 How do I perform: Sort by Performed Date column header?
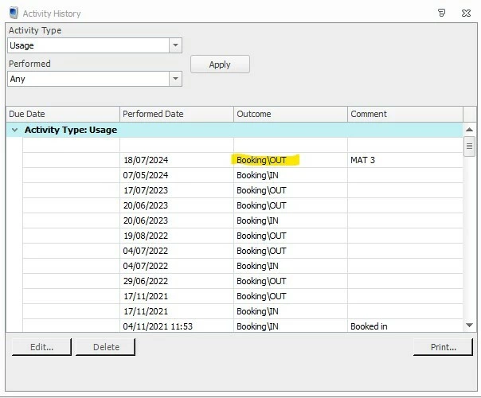(x=177, y=114)
